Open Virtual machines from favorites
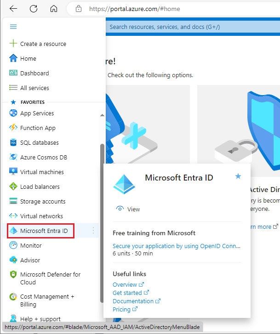280x334 pixels. (x=42, y=172)
